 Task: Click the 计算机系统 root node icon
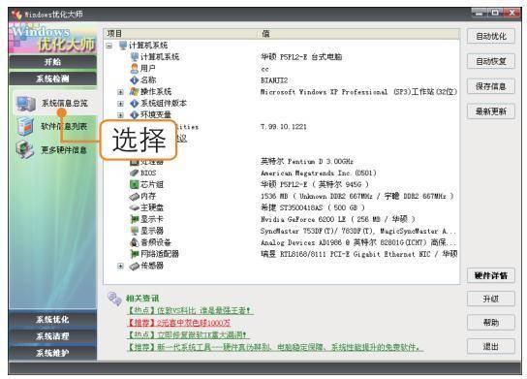click(123, 45)
